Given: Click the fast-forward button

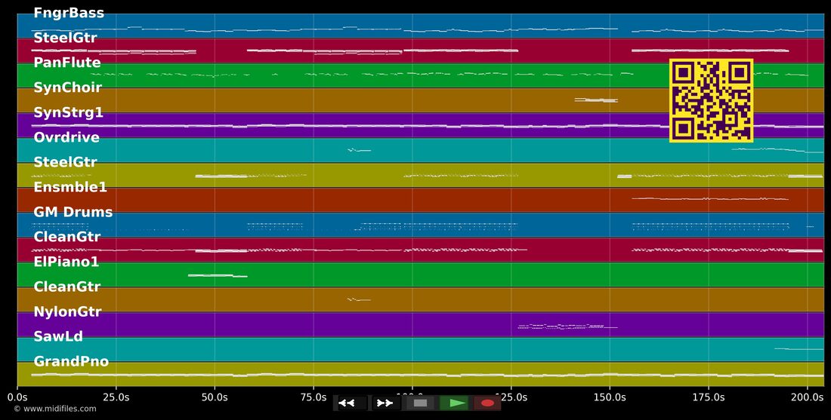Looking at the screenshot, I should click(385, 403).
